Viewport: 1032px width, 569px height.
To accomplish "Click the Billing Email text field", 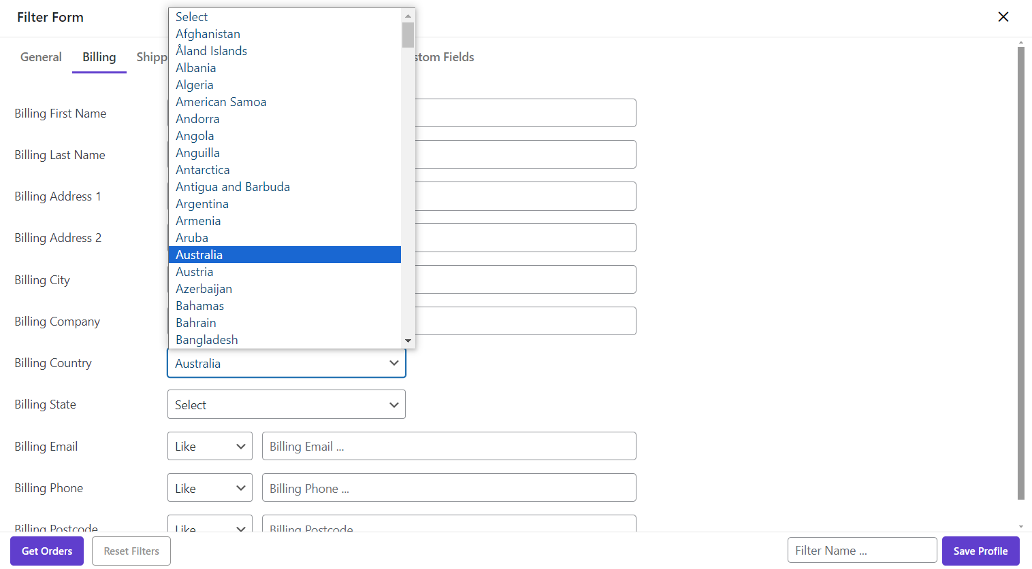I will pyautogui.click(x=449, y=447).
